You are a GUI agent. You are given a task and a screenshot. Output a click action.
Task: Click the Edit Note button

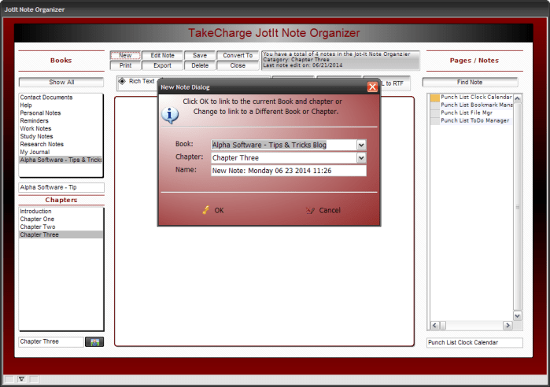coord(162,55)
